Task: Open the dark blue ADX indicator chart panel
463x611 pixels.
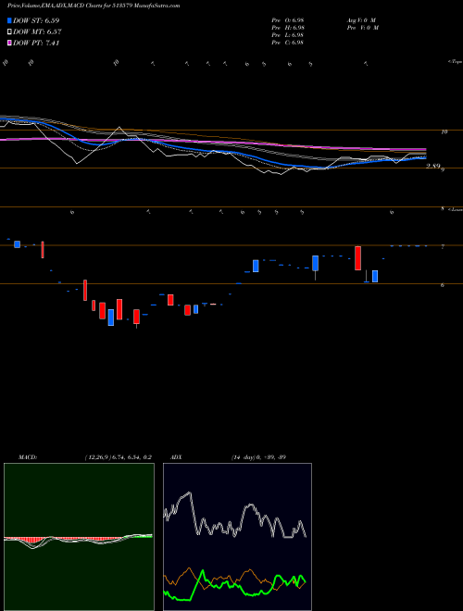Action: tap(237, 537)
